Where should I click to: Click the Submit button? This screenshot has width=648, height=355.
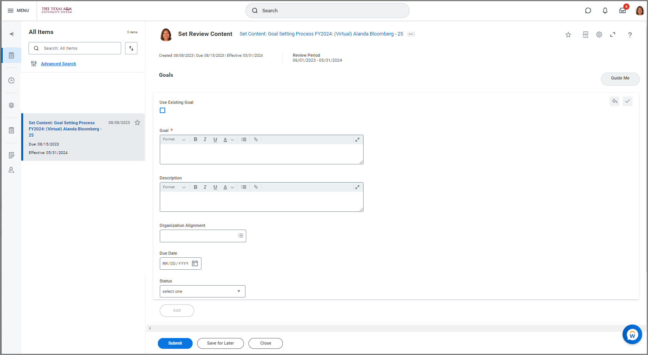(x=175, y=343)
